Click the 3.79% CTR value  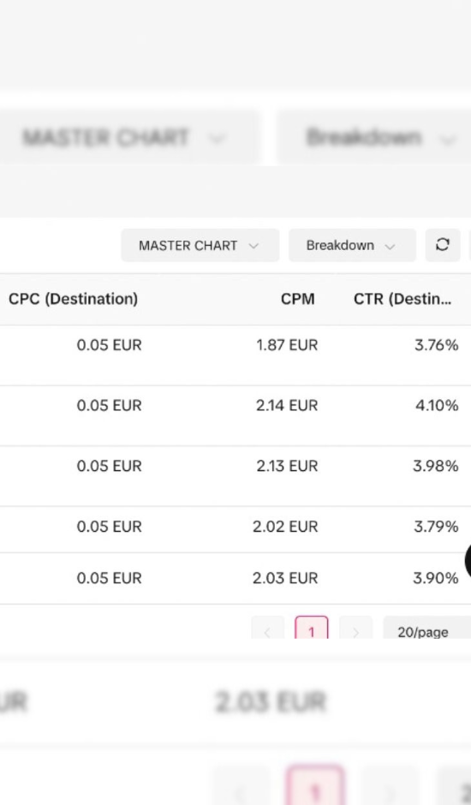click(436, 527)
